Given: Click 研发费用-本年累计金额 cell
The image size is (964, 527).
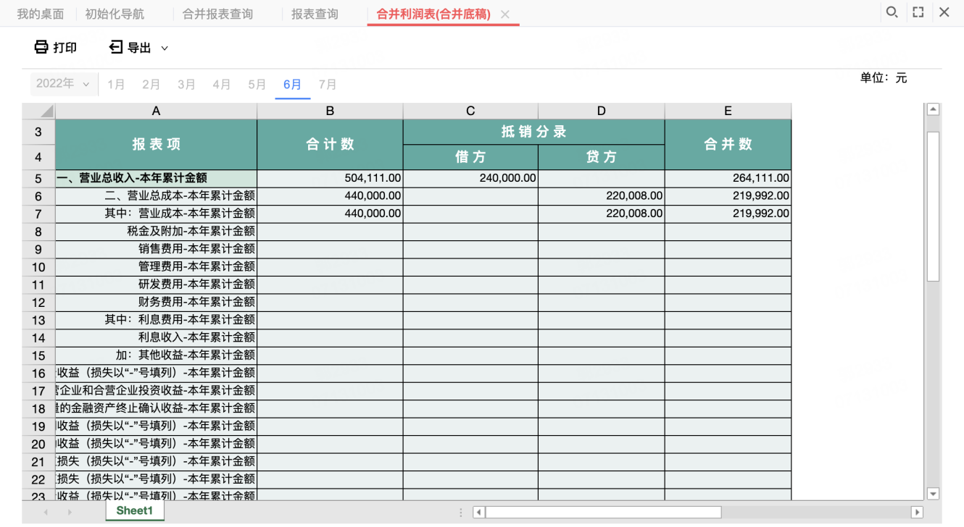Looking at the screenshot, I should pyautogui.click(x=156, y=284).
